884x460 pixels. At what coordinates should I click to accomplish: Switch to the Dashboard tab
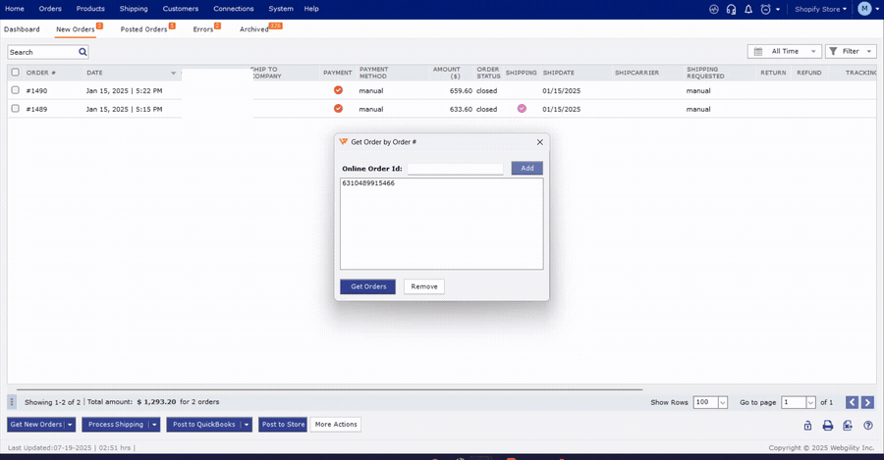point(22,29)
